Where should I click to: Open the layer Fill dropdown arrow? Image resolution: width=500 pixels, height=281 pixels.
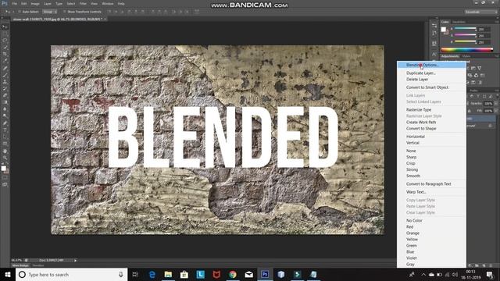tap(495, 111)
